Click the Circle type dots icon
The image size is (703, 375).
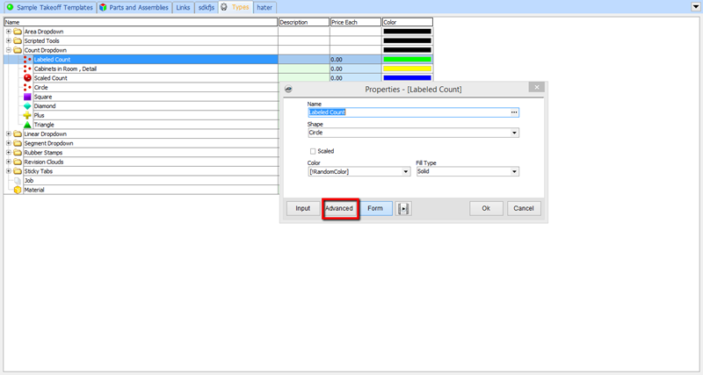[x=27, y=87]
